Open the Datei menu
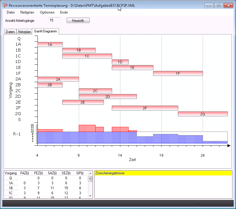Image resolution: width=236 pixels, height=209 pixels. click(x=11, y=12)
